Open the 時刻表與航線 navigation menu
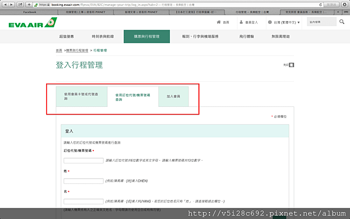 pos(103,36)
